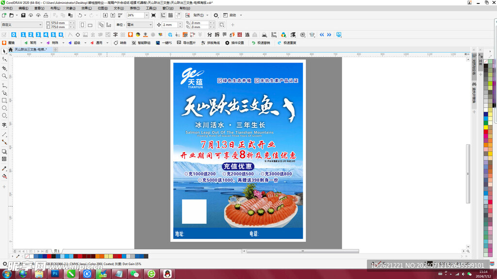Select the no-fill swatch in document palette

click(27, 256)
